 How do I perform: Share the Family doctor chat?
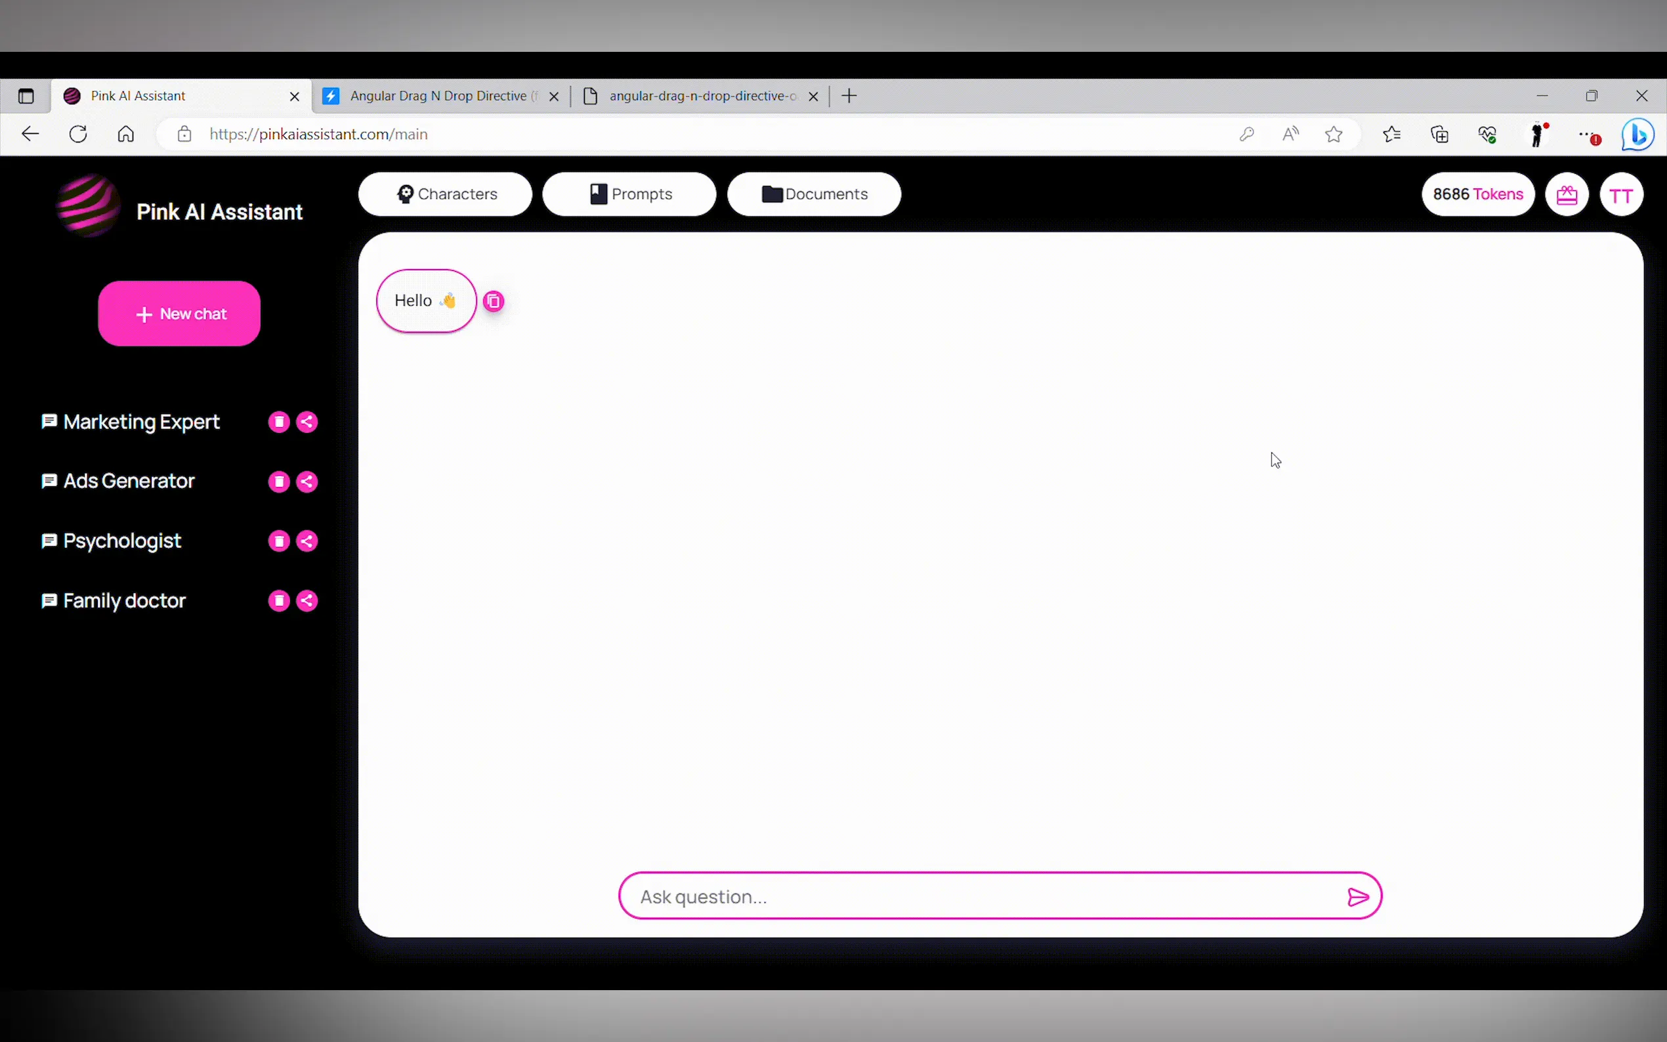click(306, 601)
